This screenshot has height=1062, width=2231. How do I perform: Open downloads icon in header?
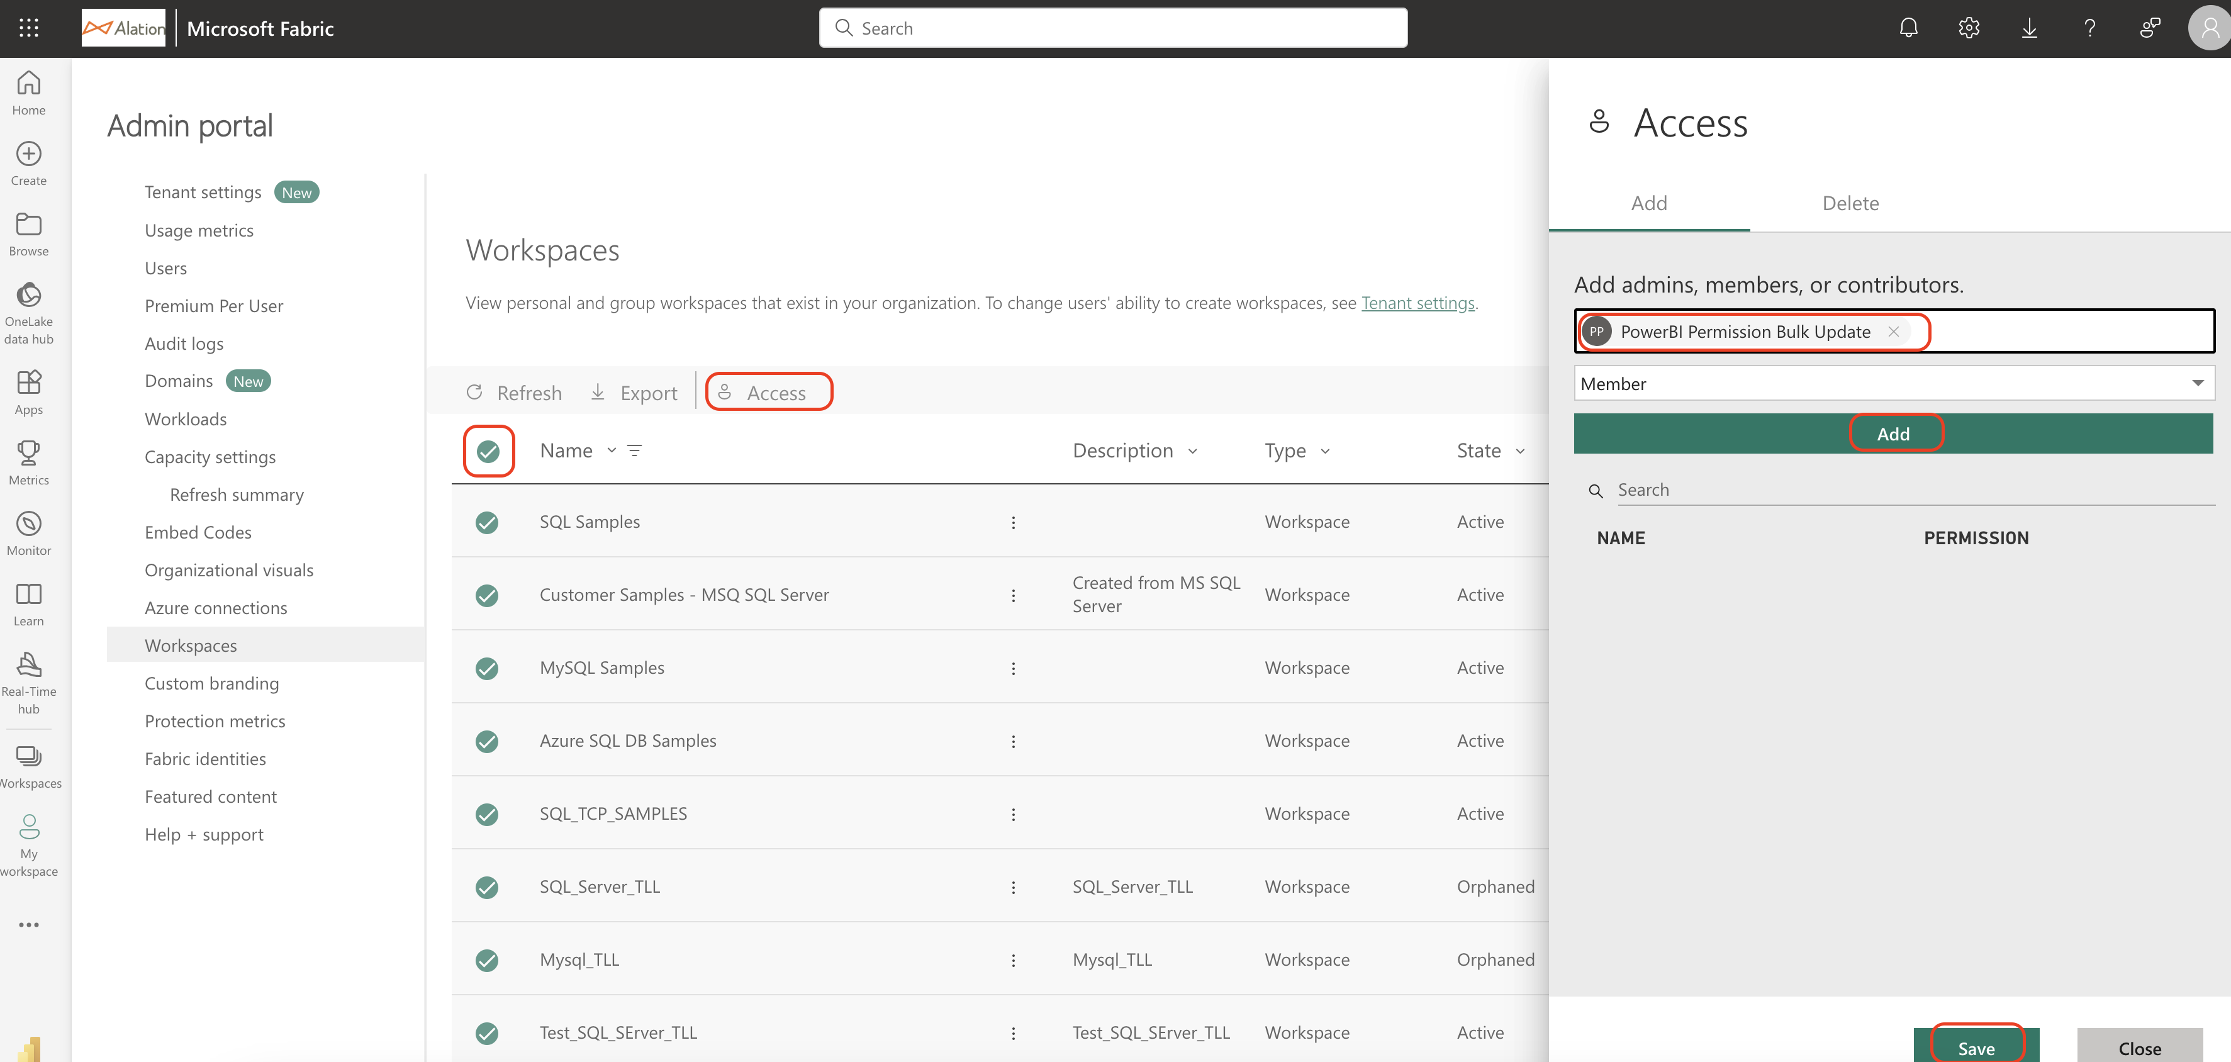point(2029,28)
